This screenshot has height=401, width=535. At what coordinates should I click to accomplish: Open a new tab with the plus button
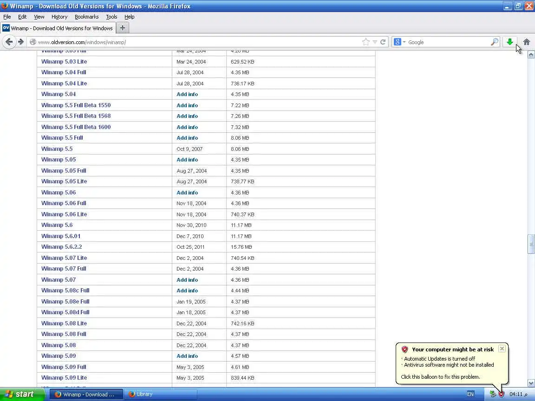(x=123, y=28)
